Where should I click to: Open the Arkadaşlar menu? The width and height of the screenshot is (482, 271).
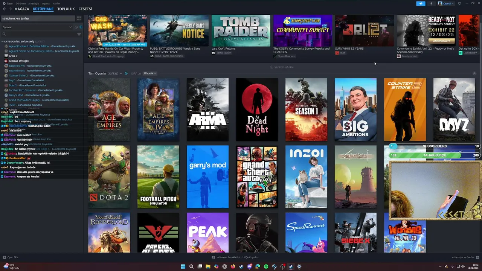point(34,3)
